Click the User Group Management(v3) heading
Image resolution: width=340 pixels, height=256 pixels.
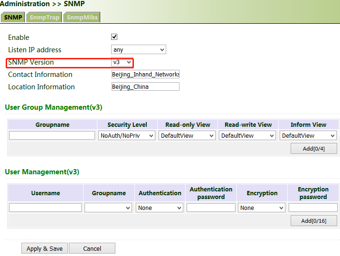coord(54,107)
